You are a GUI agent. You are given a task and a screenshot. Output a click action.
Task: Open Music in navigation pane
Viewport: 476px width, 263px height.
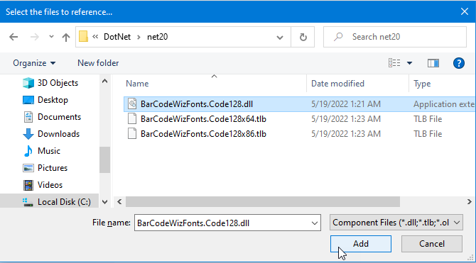tap(48, 151)
